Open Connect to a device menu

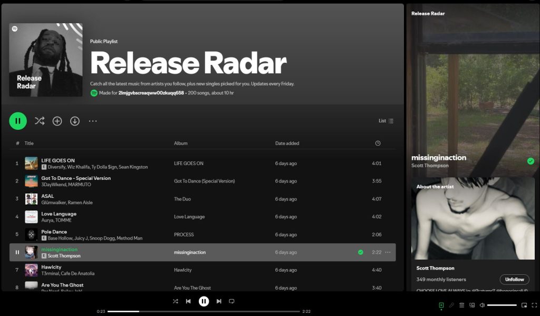(472, 305)
